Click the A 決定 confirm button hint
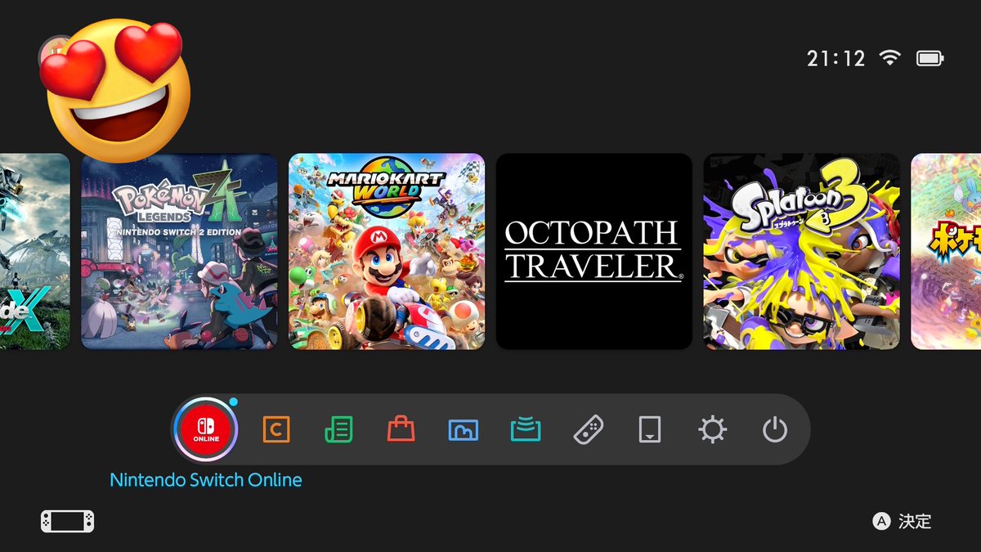 [x=902, y=521]
